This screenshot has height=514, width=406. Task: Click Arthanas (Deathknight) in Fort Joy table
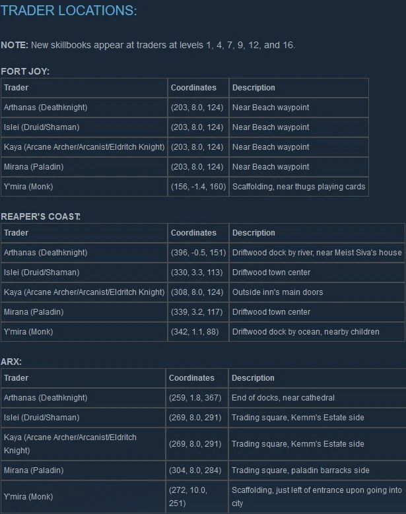45,108
